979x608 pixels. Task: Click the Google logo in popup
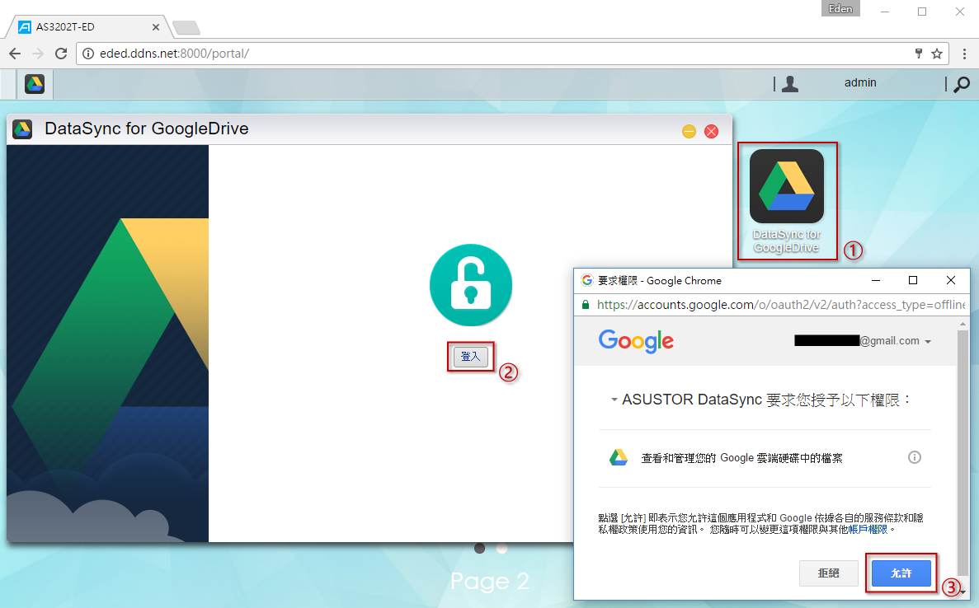click(x=636, y=341)
